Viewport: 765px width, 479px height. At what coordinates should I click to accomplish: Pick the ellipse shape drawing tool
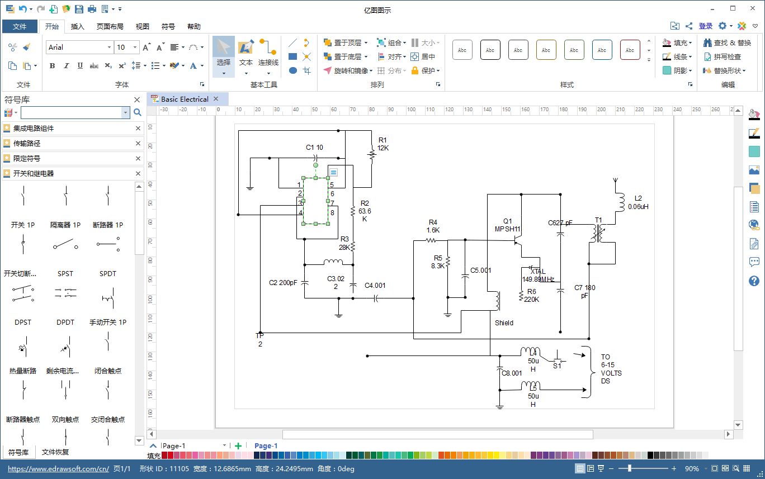click(292, 70)
